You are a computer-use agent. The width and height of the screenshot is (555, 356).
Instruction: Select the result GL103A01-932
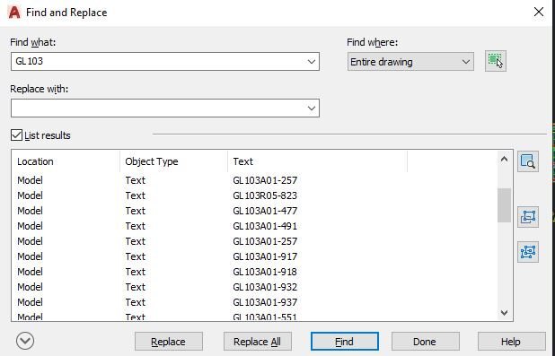tap(265, 287)
